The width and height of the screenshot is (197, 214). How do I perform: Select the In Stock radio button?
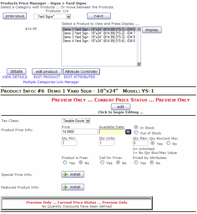coord(136,127)
